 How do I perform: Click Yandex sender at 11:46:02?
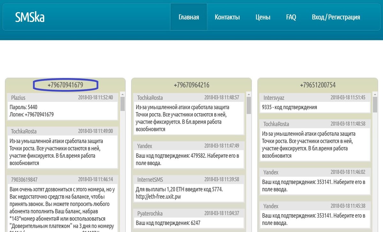click(271, 172)
